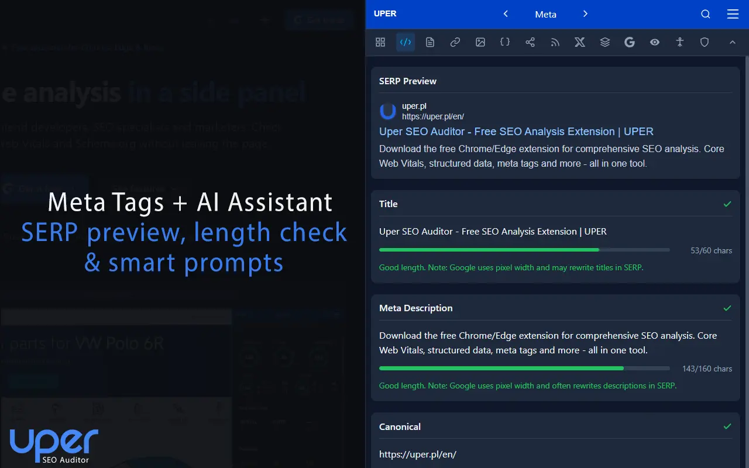
Task: Toggle the Title check status mark
Action: pos(727,204)
